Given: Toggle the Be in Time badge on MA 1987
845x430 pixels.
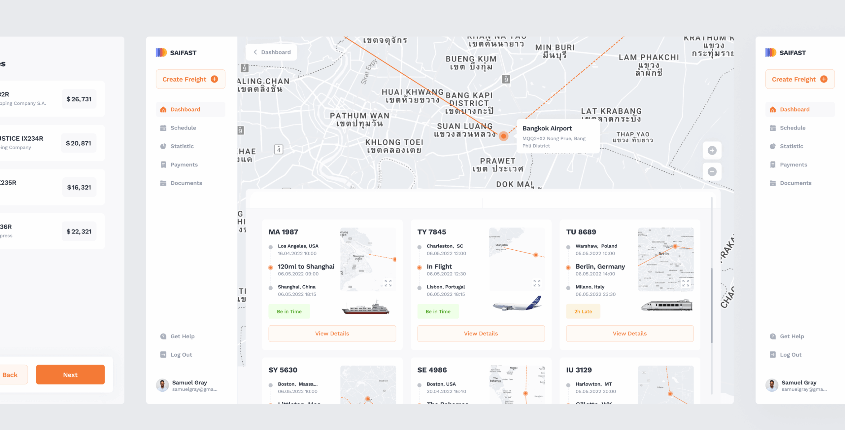Looking at the screenshot, I should 289,311.
